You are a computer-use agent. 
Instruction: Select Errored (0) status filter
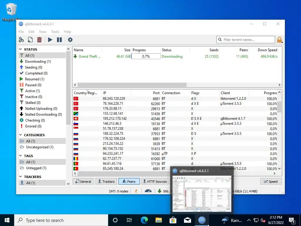[x=42, y=126]
